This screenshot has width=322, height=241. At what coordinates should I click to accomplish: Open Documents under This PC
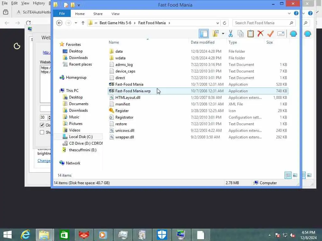tap(78, 104)
